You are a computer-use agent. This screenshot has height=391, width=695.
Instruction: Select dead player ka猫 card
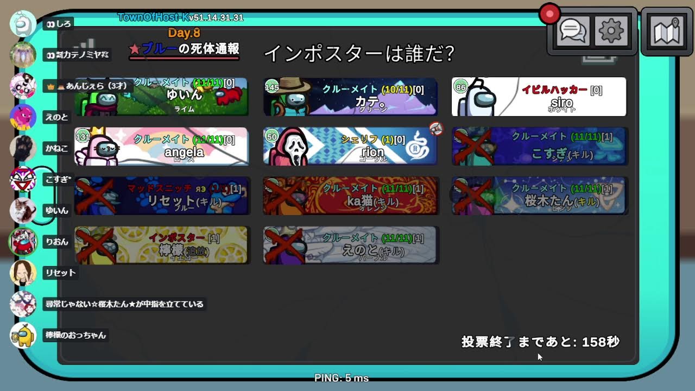(x=351, y=196)
